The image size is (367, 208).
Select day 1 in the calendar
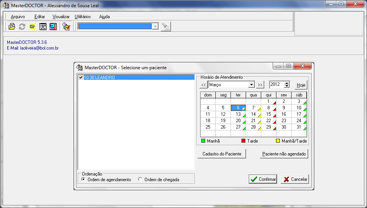[x=268, y=101]
